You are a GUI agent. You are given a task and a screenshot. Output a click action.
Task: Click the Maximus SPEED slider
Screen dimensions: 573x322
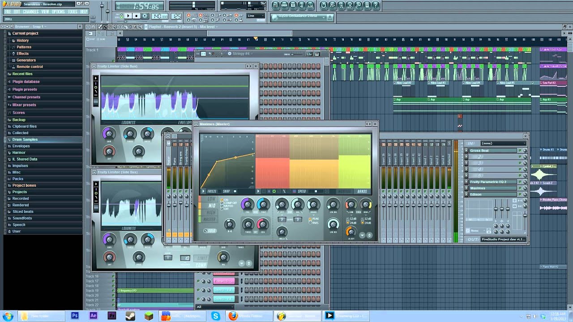[315, 191]
